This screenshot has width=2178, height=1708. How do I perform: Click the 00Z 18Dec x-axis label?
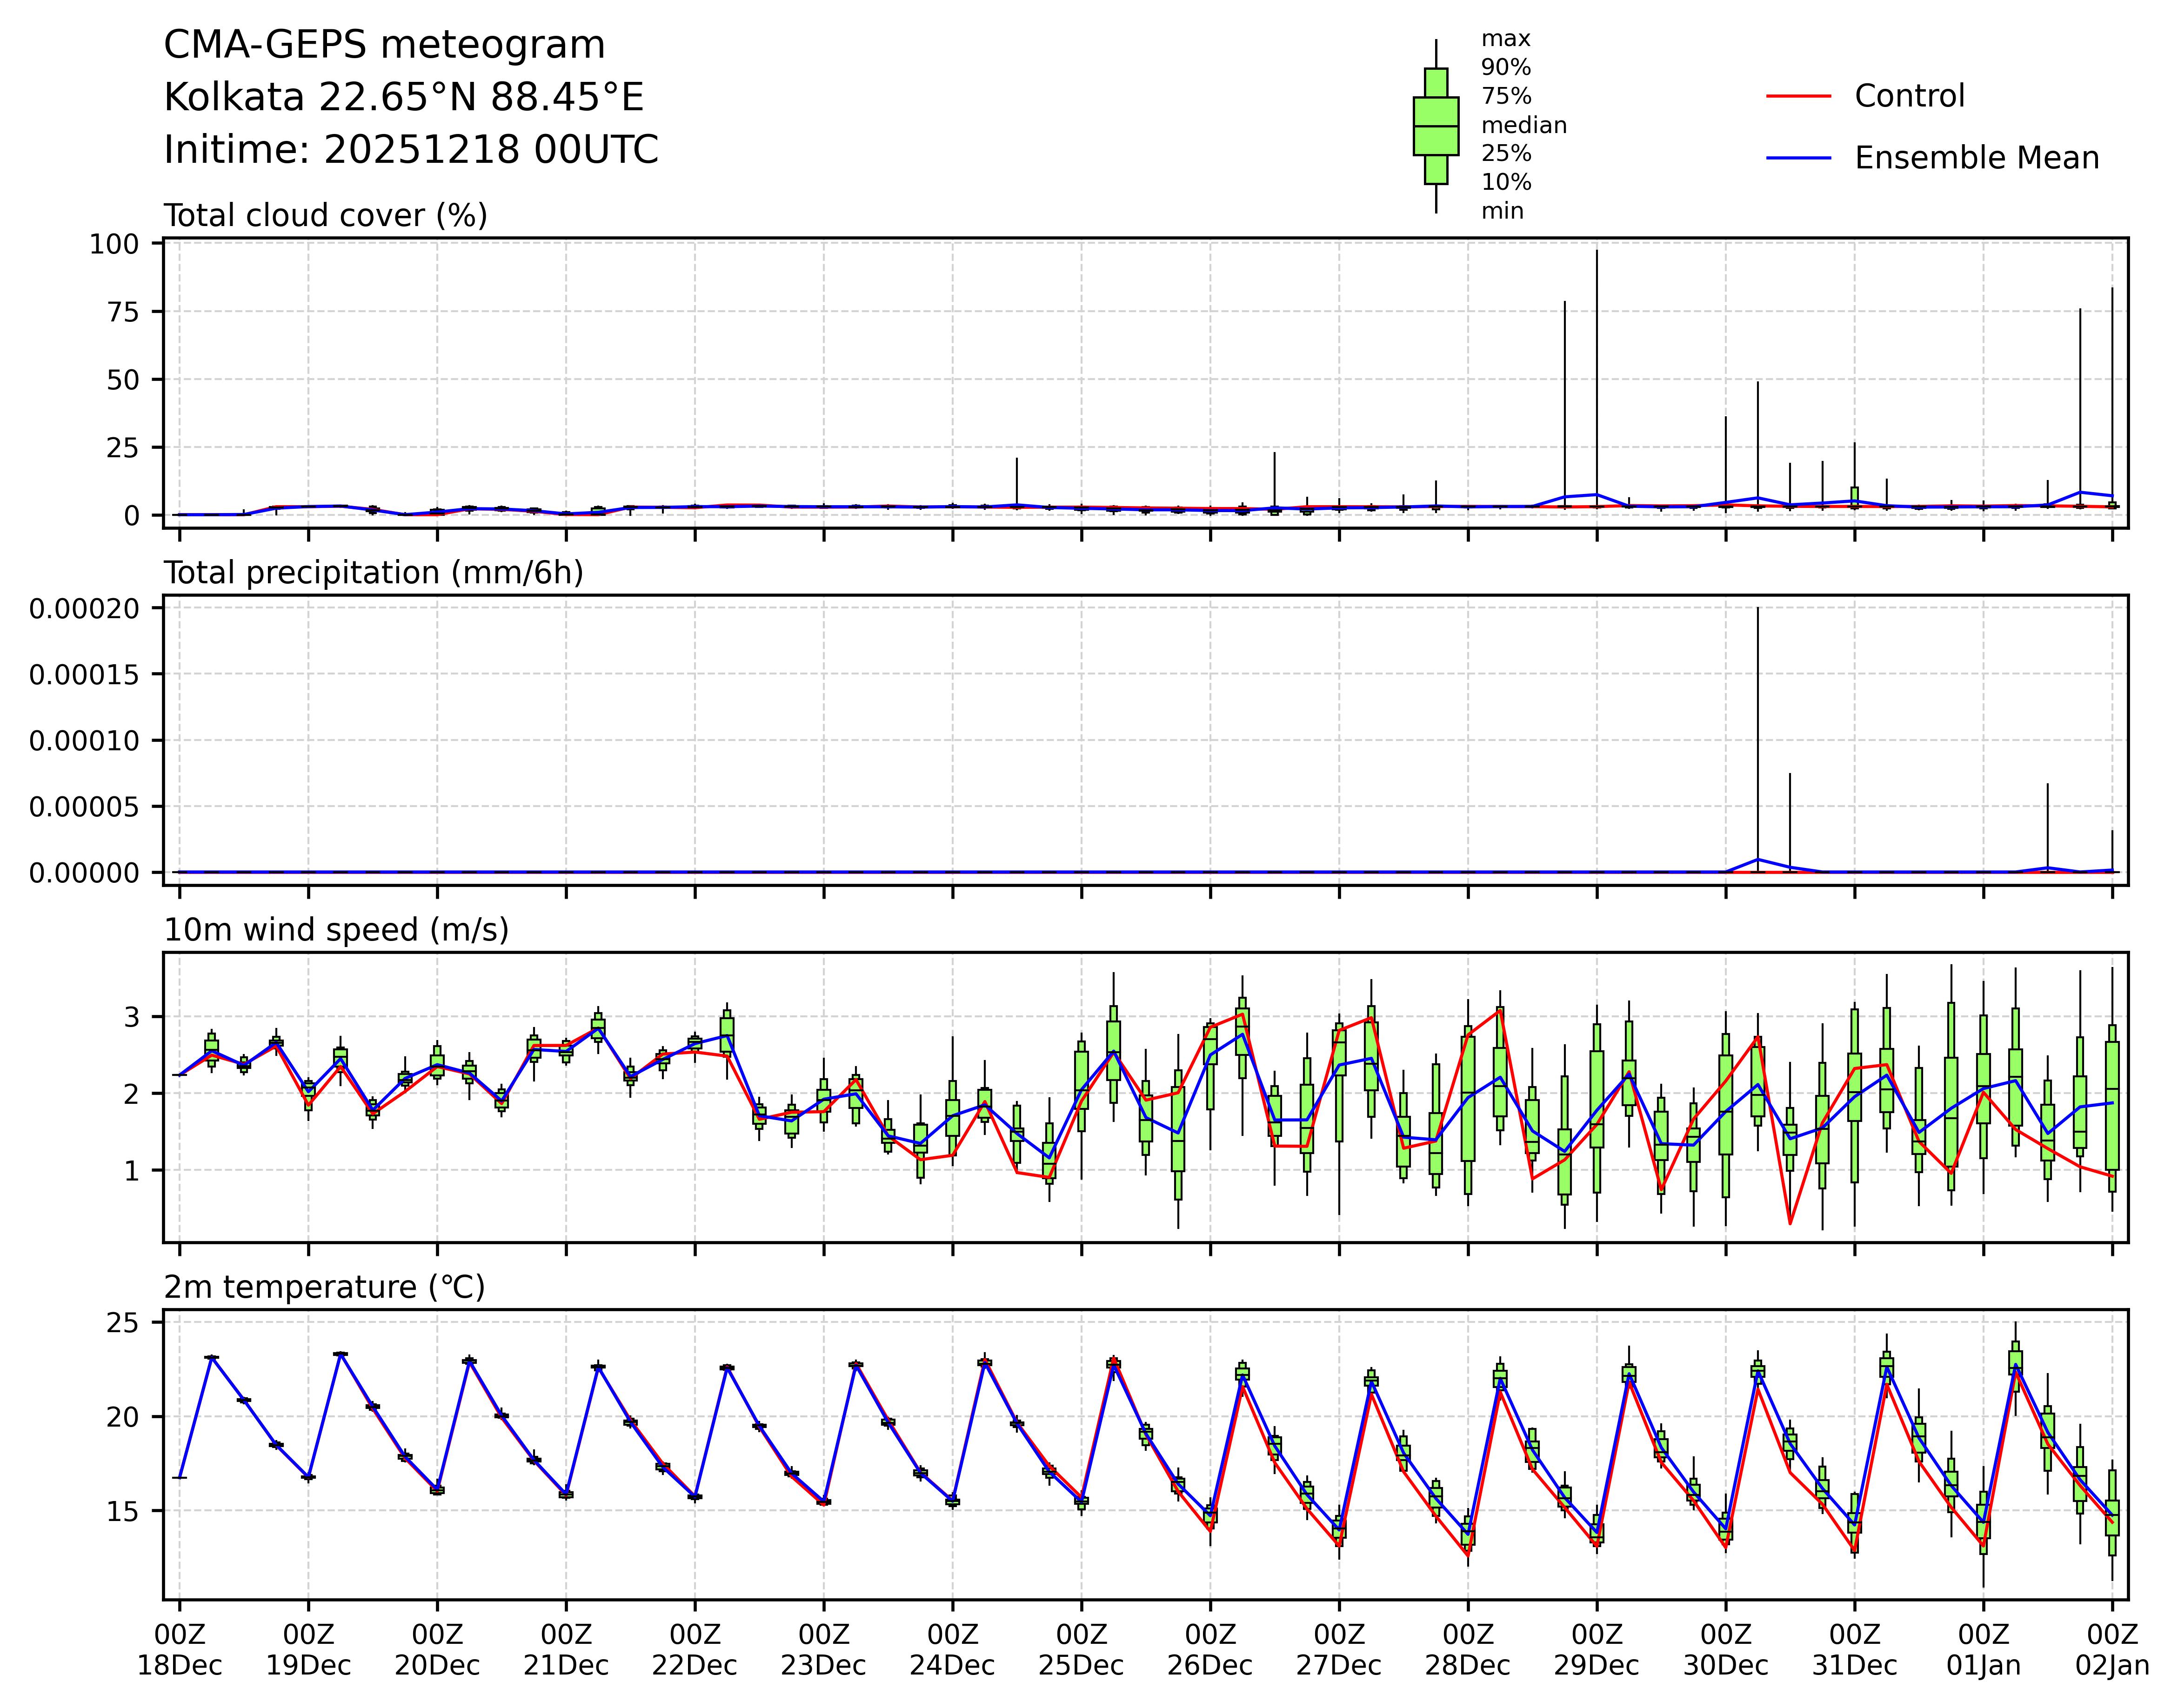[x=179, y=1650]
